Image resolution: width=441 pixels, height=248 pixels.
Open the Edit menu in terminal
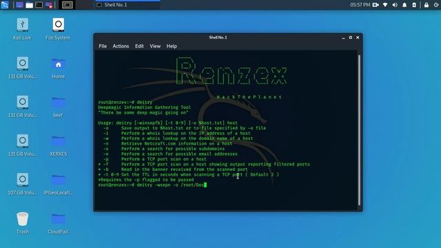point(139,46)
